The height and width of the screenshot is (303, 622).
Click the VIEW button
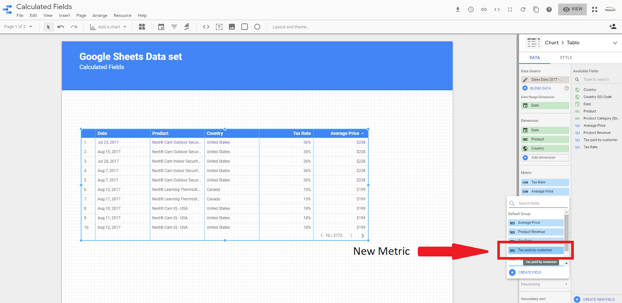(572, 9)
